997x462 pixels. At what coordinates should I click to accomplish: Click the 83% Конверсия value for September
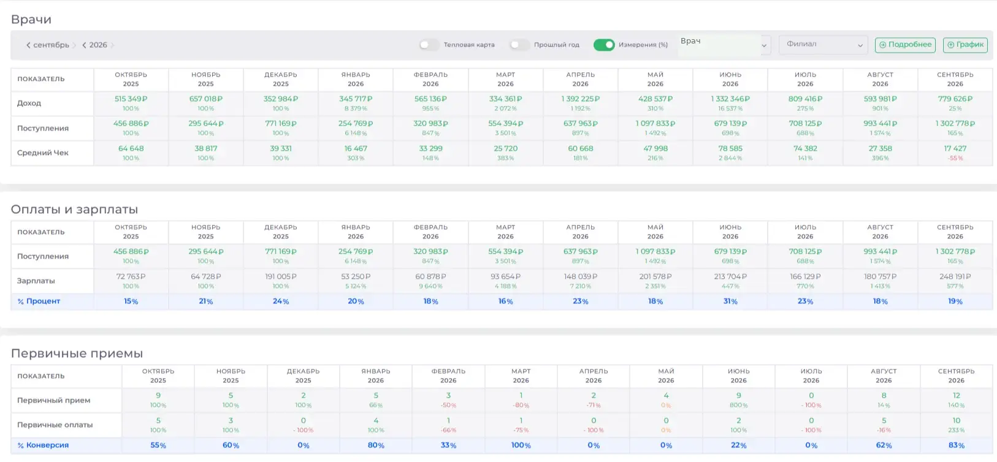pyautogui.click(x=957, y=445)
